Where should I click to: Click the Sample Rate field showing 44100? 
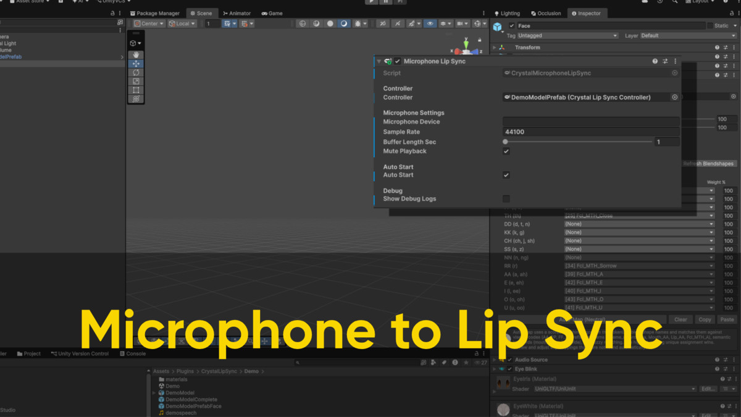[x=591, y=131]
